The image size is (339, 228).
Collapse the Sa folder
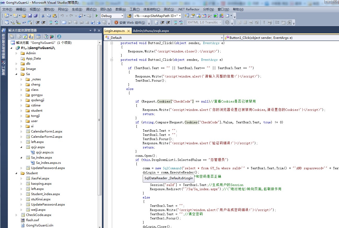16,74
